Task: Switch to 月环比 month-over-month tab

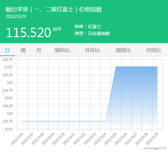Action: (92, 50)
